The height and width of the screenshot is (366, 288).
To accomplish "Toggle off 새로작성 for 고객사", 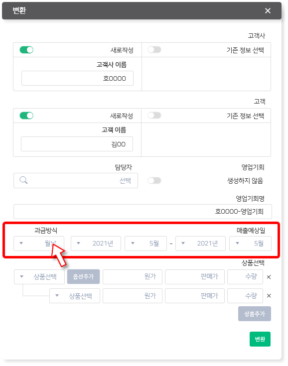I will (26, 50).
